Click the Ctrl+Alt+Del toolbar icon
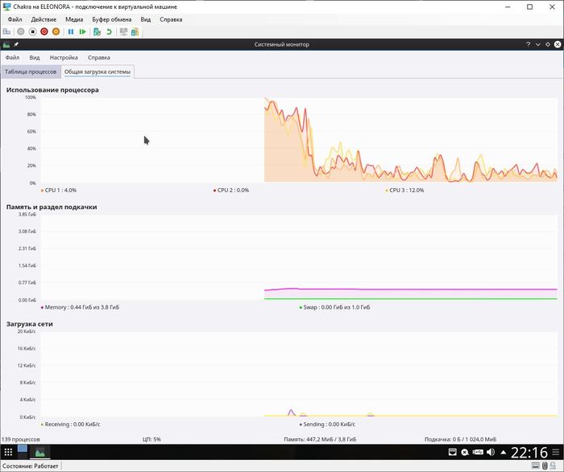Screen dimensions: 564x472 click(x=8, y=31)
